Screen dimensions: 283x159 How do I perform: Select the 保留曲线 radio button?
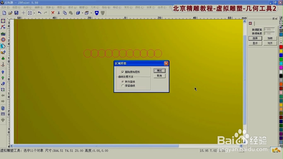[123, 86]
